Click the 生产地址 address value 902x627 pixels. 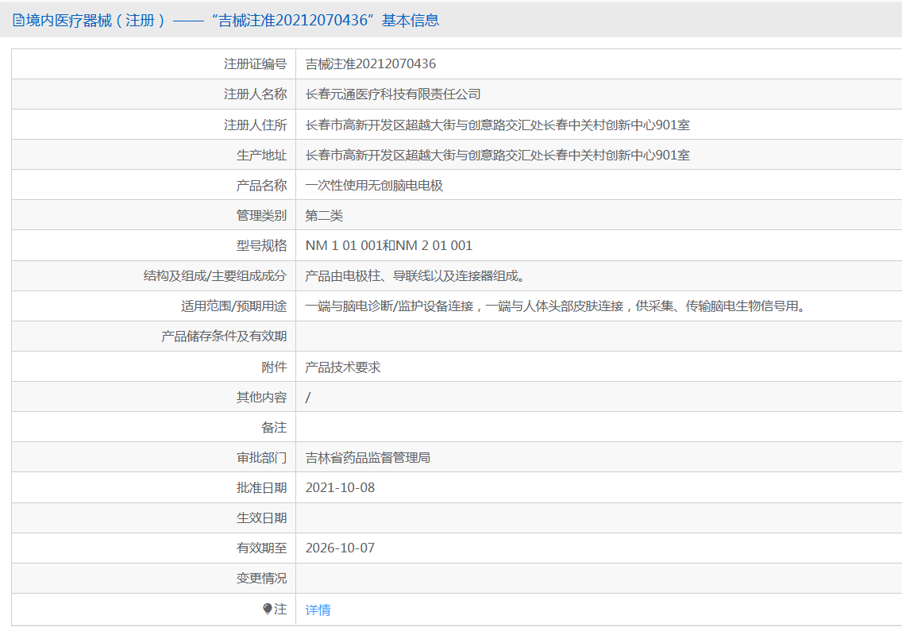[498, 155]
